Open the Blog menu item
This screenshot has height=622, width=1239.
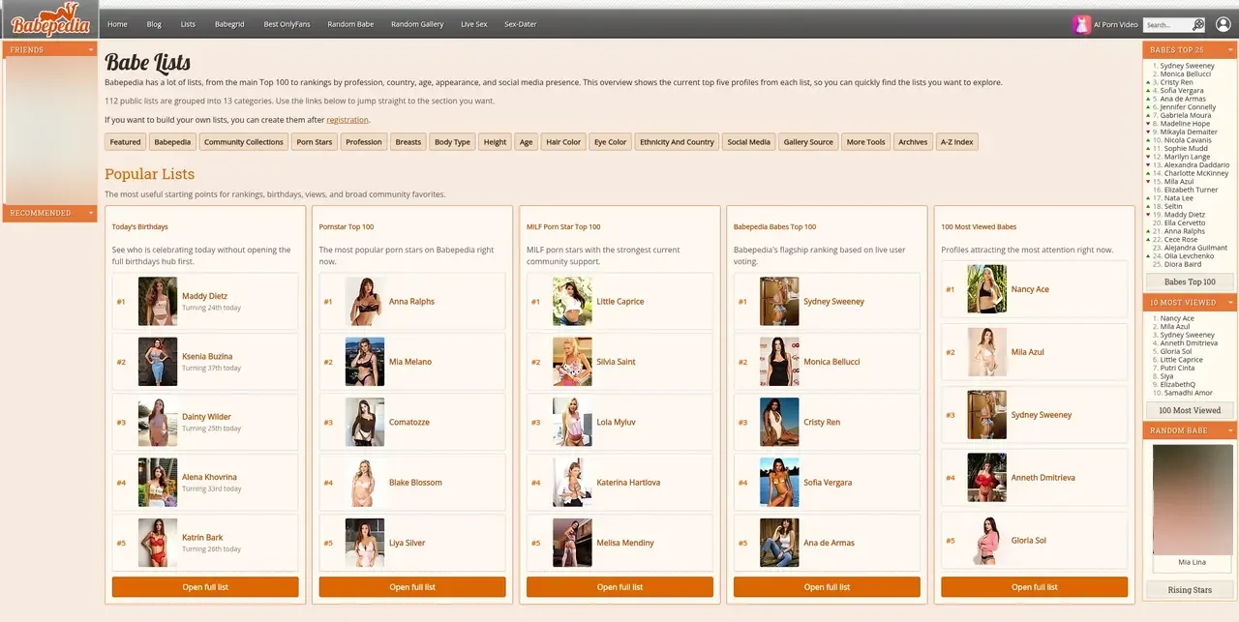pos(154,24)
